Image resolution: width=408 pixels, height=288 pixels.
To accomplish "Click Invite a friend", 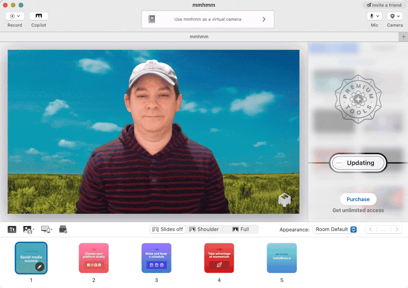I will [384, 5].
